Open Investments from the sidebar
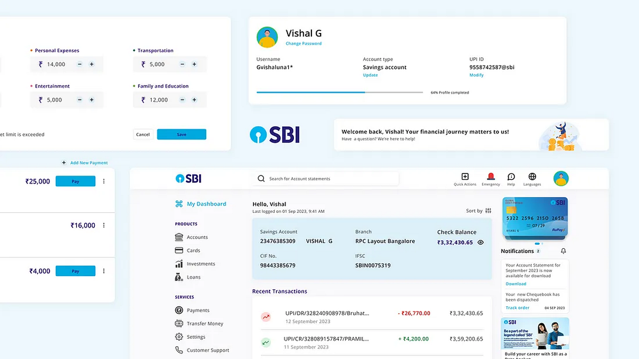Viewport: 639px width, 359px height. coord(200,263)
